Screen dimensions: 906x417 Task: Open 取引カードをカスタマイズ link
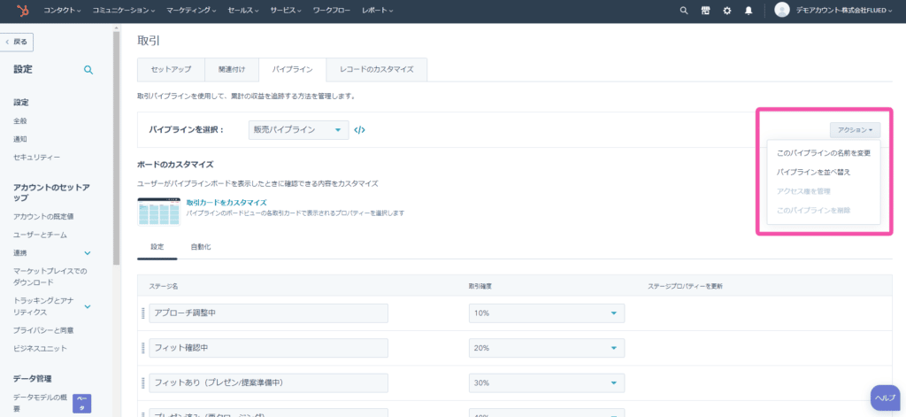pyautogui.click(x=226, y=203)
